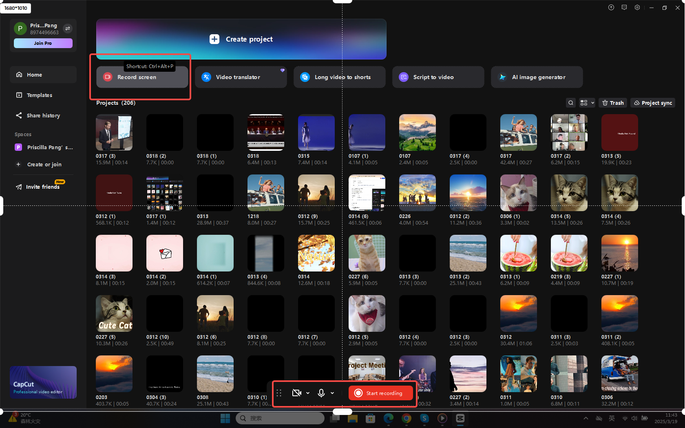
Task: Click the Invite friends paper-plane icon
Action: pos(19,187)
